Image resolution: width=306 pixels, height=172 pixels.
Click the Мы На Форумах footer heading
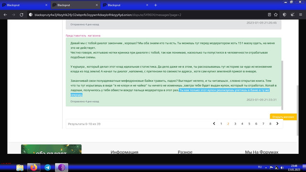[262, 152]
